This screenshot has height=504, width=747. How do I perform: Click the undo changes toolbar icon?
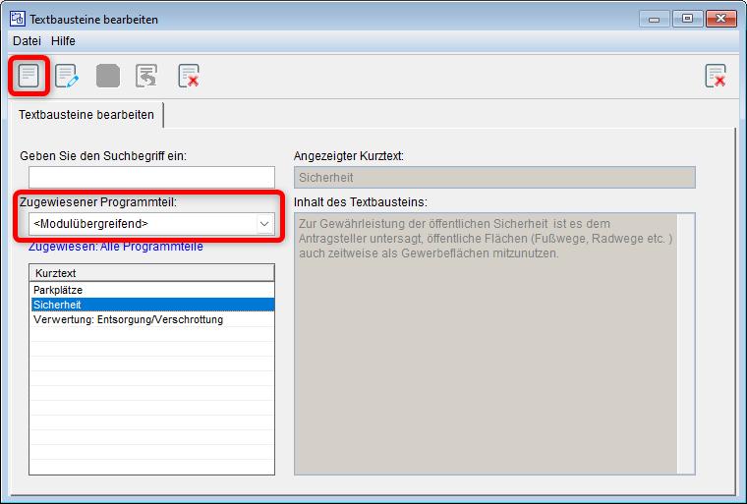pyautogui.click(x=147, y=76)
